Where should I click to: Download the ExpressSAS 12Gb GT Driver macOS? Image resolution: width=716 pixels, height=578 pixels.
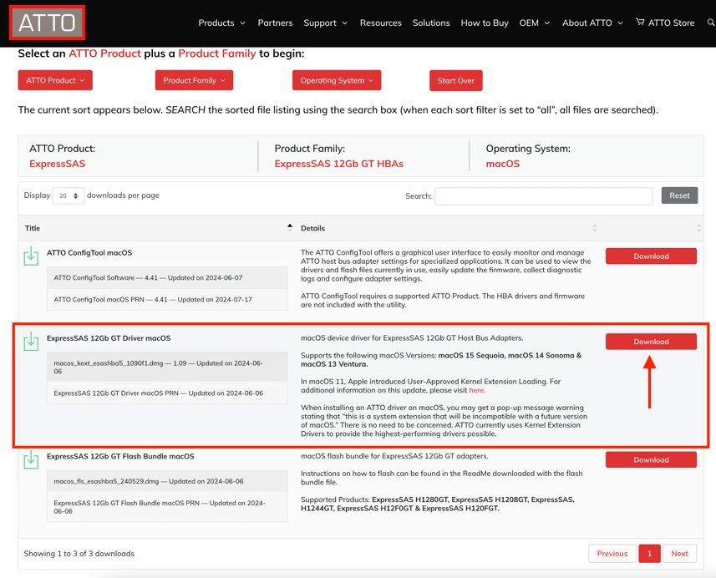click(x=651, y=342)
